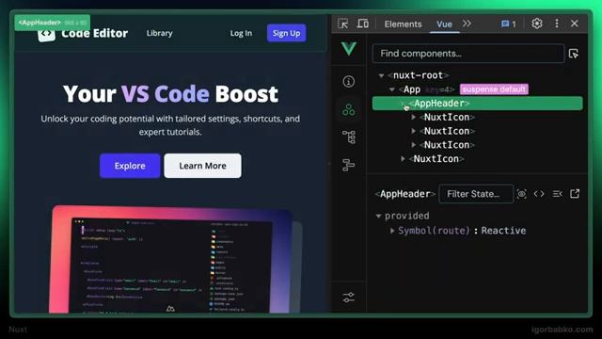Viewport: 602px width, 339px height.
Task: Expand the second NuxtIcon under AppHeader
Action: [x=414, y=131]
